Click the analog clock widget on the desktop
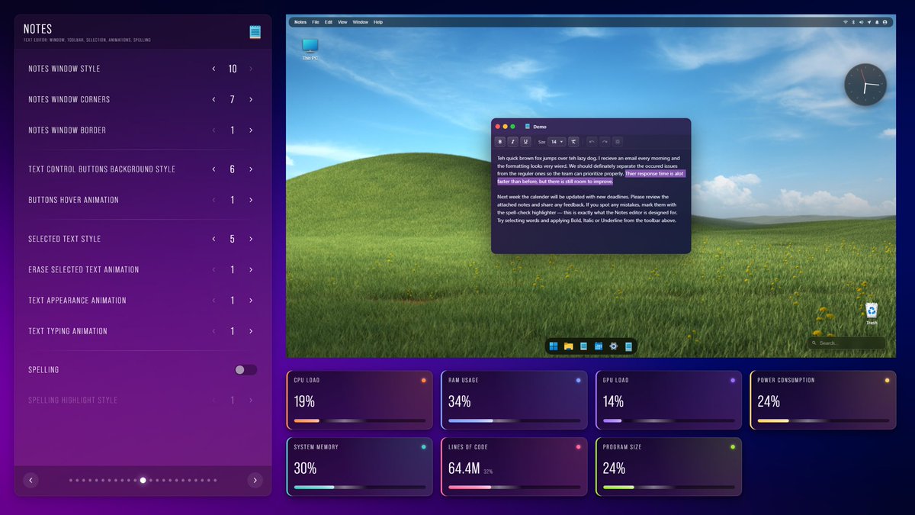The image size is (915, 515). pos(865,85)
